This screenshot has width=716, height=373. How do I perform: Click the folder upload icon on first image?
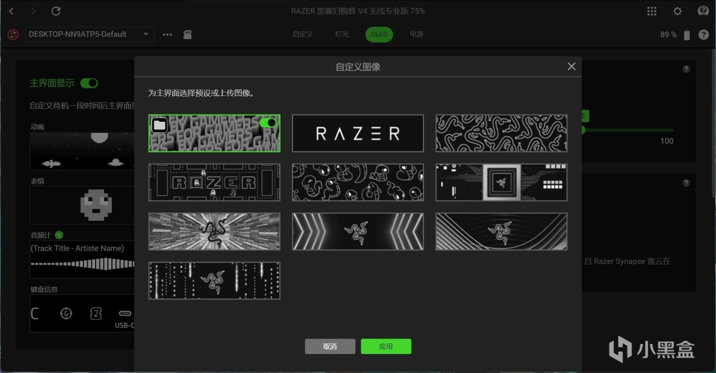tap(159, 125)
